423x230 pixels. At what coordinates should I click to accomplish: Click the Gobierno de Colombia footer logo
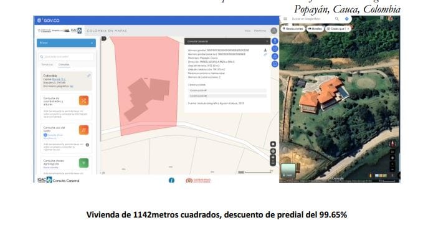(x=198, y=180)
